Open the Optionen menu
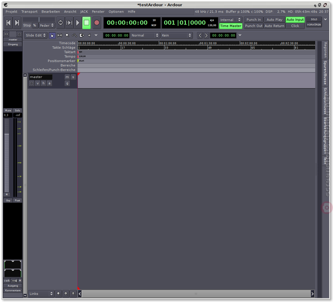The height and width of the screenshot is (302, 333). coord(116,12)
